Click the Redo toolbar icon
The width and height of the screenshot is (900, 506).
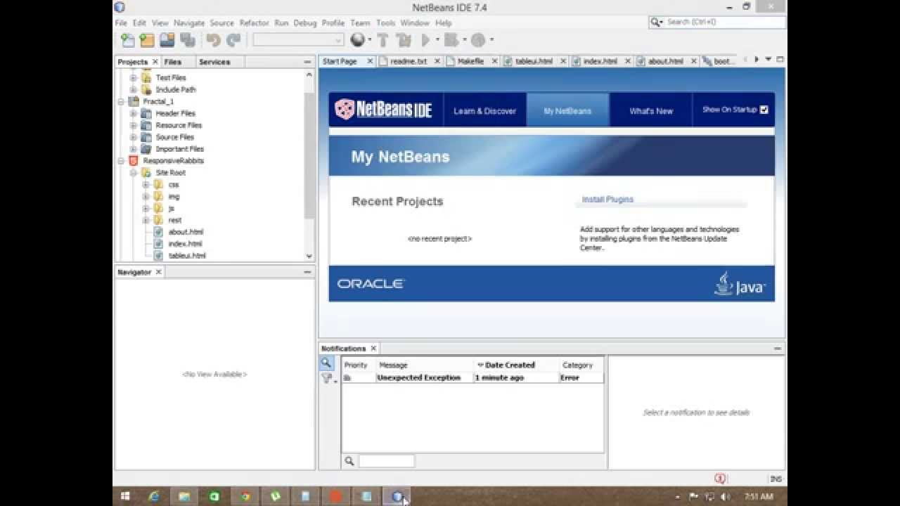click(233, 41)
